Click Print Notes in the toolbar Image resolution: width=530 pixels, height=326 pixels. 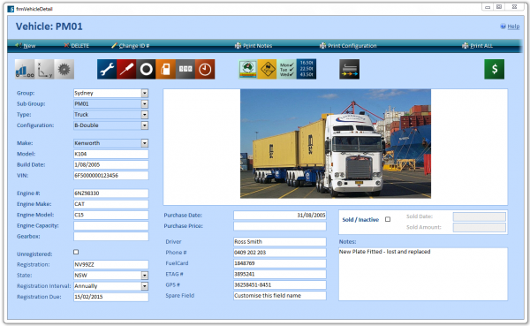(x=254, y=46)
